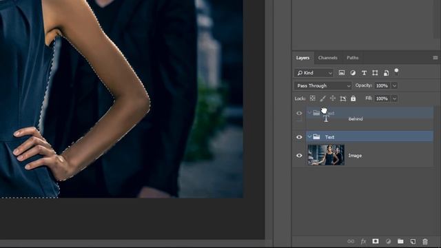Filter for shape layers icon
Screen dimensions: 441x248
375,73
